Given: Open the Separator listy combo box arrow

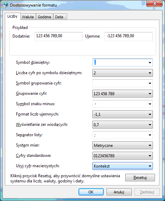Looking at the screenshot, I should [150, 135].
